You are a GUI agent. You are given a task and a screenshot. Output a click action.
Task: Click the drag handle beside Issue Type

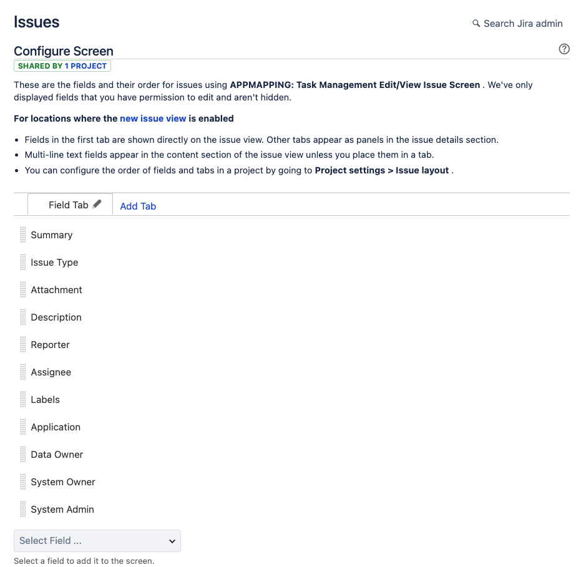(23, 262)
